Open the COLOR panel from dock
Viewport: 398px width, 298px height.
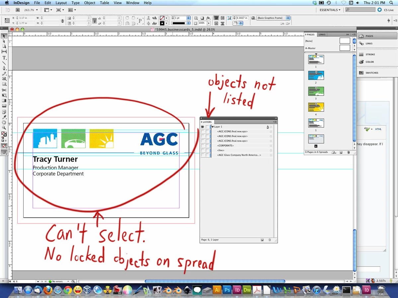[369, 62]
